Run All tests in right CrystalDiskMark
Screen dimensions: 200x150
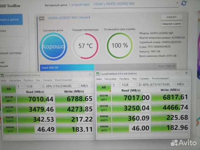pos(104,87)
